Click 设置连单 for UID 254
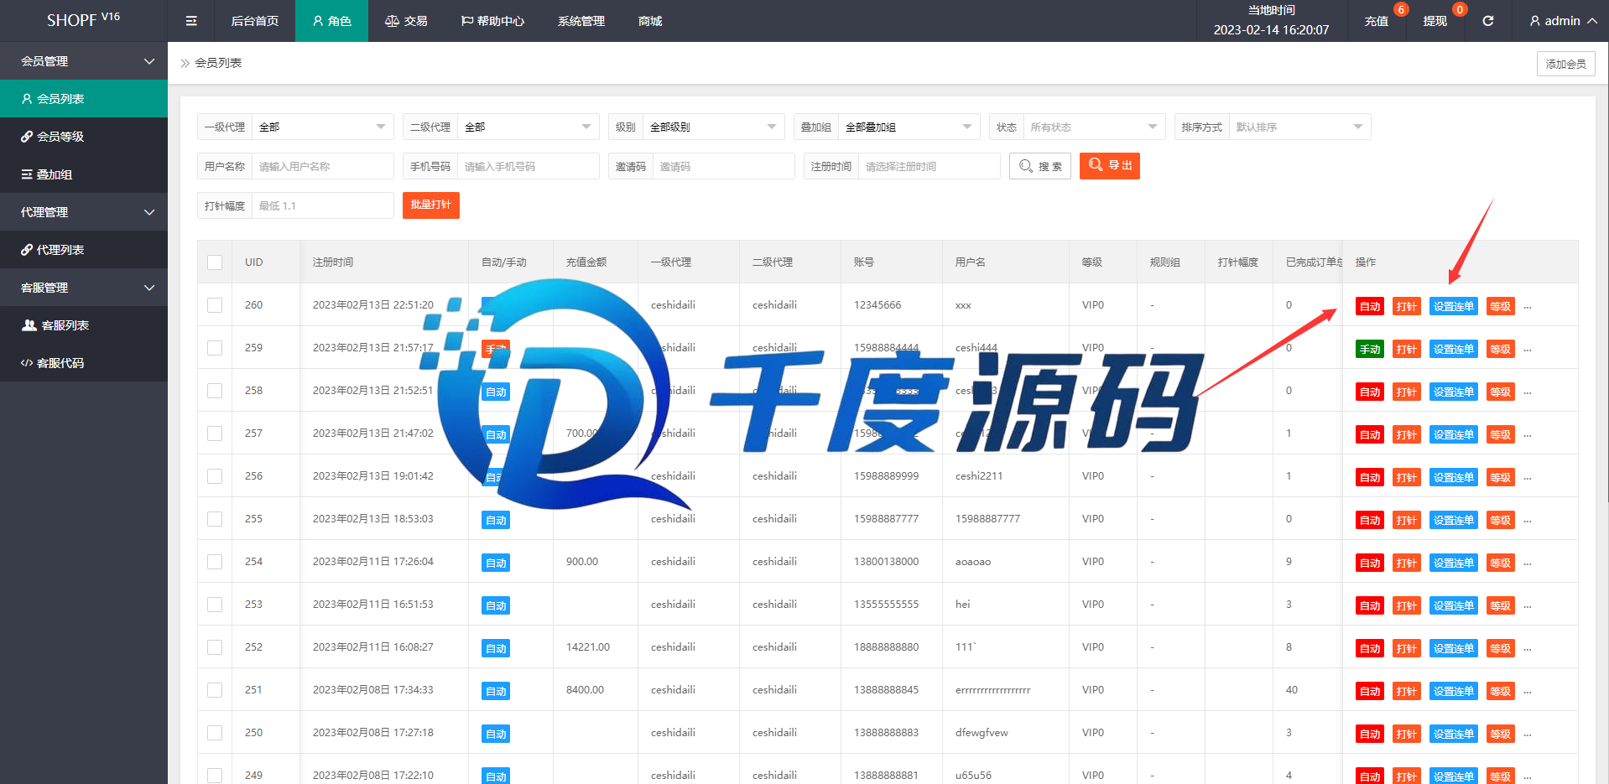The height and width of the screenshot is (784, 1609). click(1454, 563)
